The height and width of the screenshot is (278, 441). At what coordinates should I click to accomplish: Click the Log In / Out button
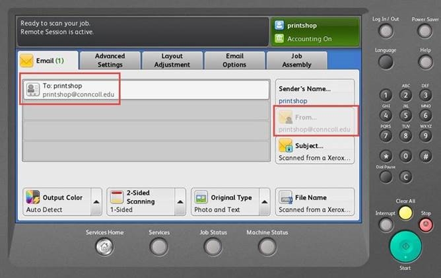click(386, 31)
